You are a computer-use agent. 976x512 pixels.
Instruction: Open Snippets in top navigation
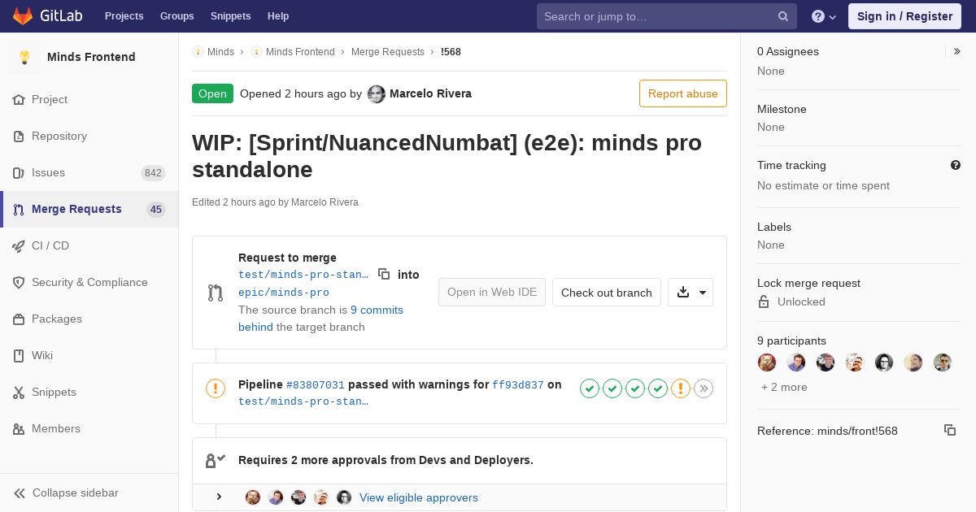231,16
